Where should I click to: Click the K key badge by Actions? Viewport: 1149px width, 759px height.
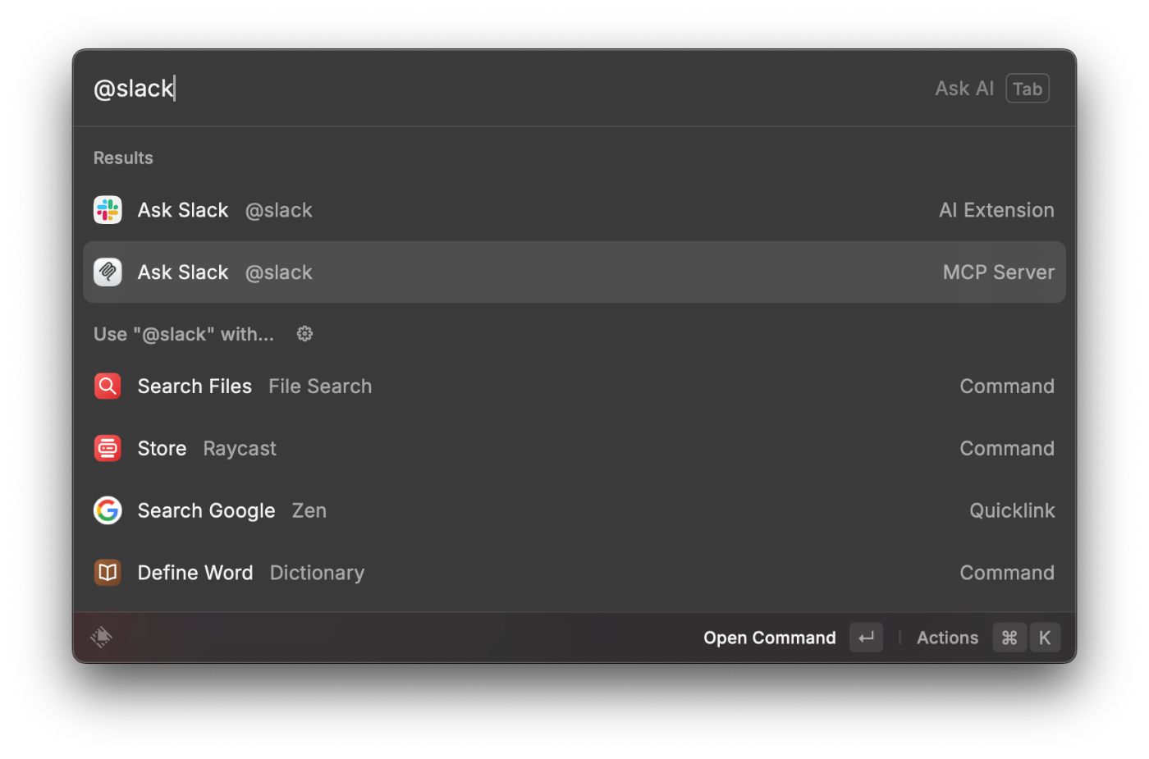coord(1045,638)
